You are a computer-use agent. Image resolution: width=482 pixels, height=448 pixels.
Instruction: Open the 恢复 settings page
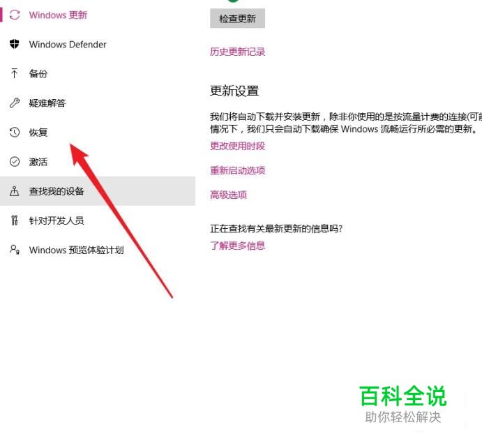tap(98, 132)
